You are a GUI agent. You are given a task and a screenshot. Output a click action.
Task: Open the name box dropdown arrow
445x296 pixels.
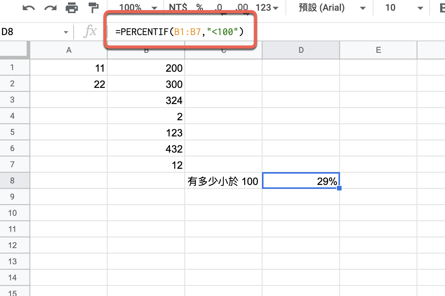point(66,32)
